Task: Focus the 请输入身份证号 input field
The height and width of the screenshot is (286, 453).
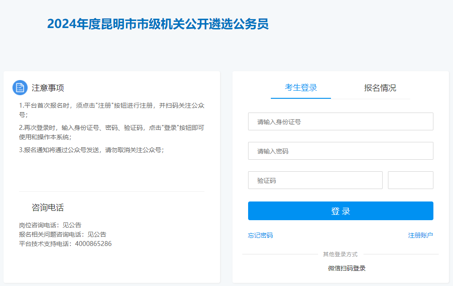Action: (x=340, y=121)
